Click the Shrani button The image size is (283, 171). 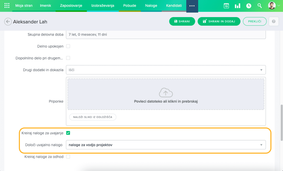pyautogui.click(x=182, y=22)
